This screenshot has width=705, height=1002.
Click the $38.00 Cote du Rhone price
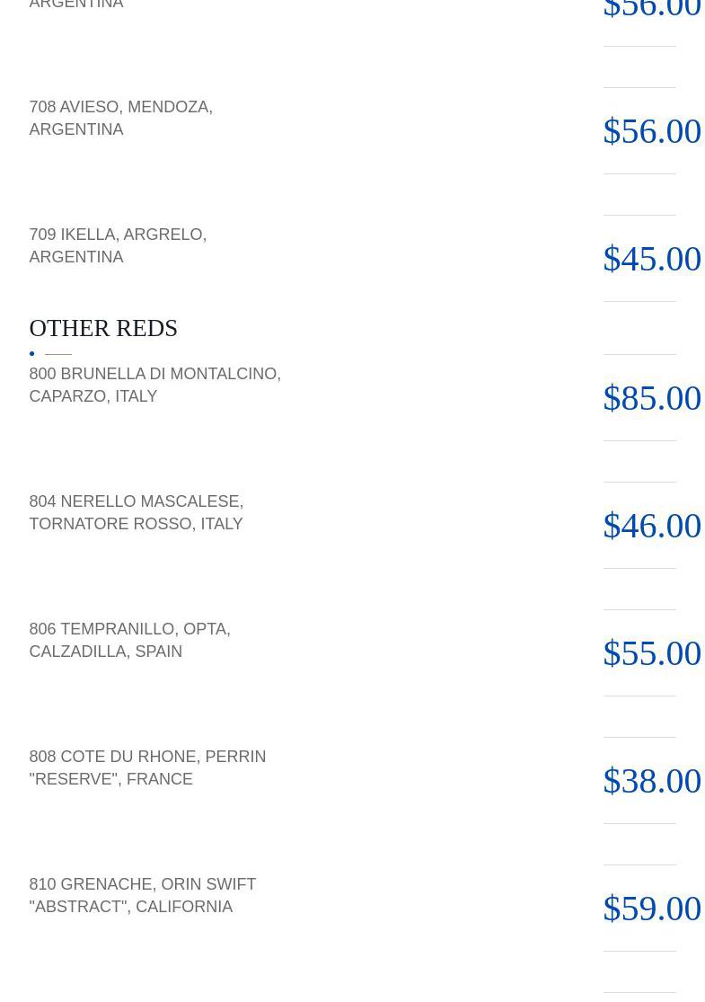click(x=651, y=781)
